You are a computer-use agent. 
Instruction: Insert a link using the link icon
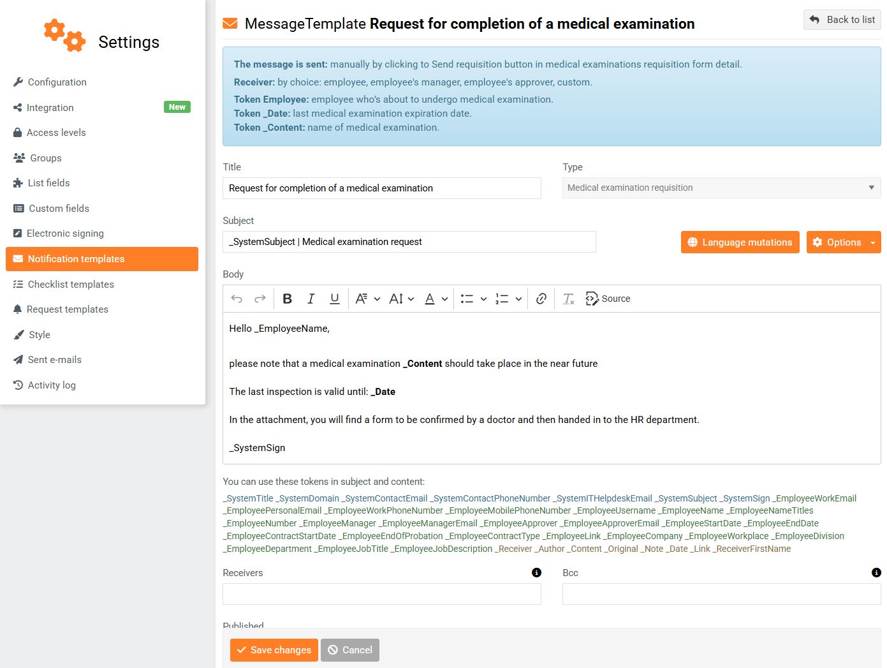click(x=541, y=299)
